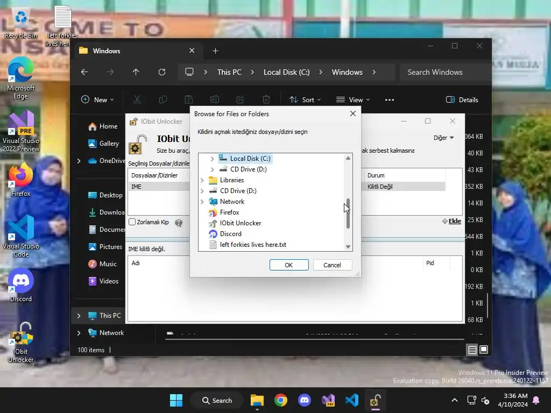This screenshot has height=413, width=551.
Task: Expand the top-level CD Drive (D:) node above Network
Action: [x=202, y=191]
